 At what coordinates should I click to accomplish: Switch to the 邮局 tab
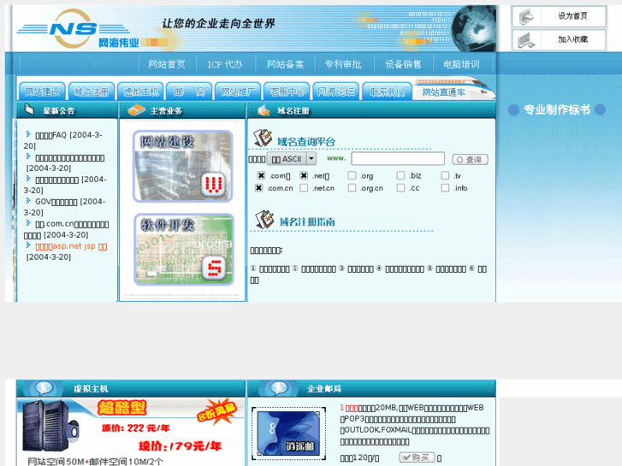point(189,91)
